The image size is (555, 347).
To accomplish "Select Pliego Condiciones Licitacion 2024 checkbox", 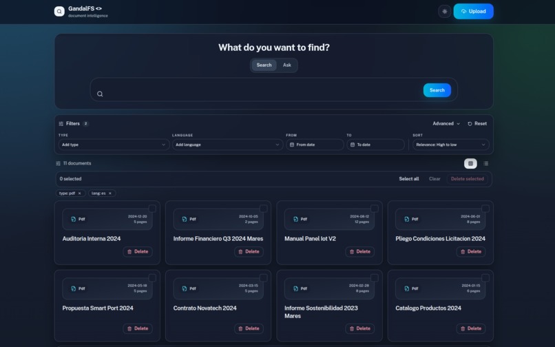I will pos(485,208).
